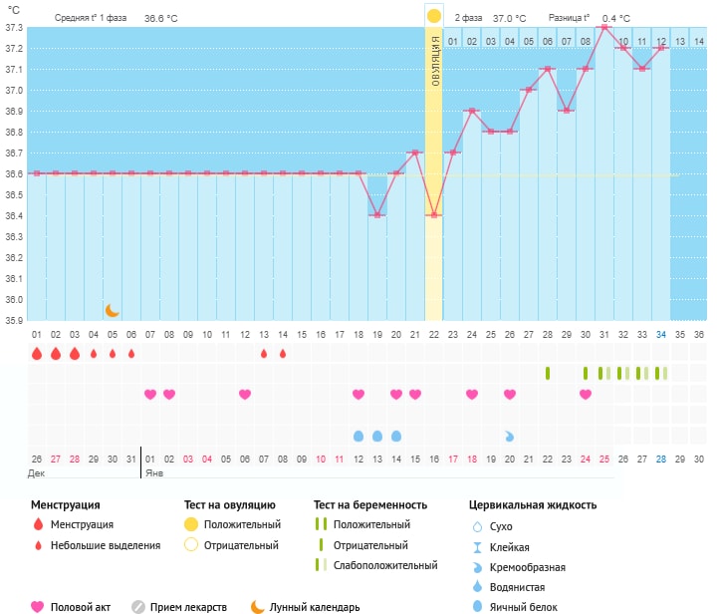Click the '37.0 °C' phase two average
717x614 pixels.
pos(510,18)
